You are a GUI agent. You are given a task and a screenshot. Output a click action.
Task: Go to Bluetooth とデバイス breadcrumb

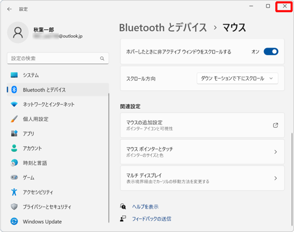[163, 28]
